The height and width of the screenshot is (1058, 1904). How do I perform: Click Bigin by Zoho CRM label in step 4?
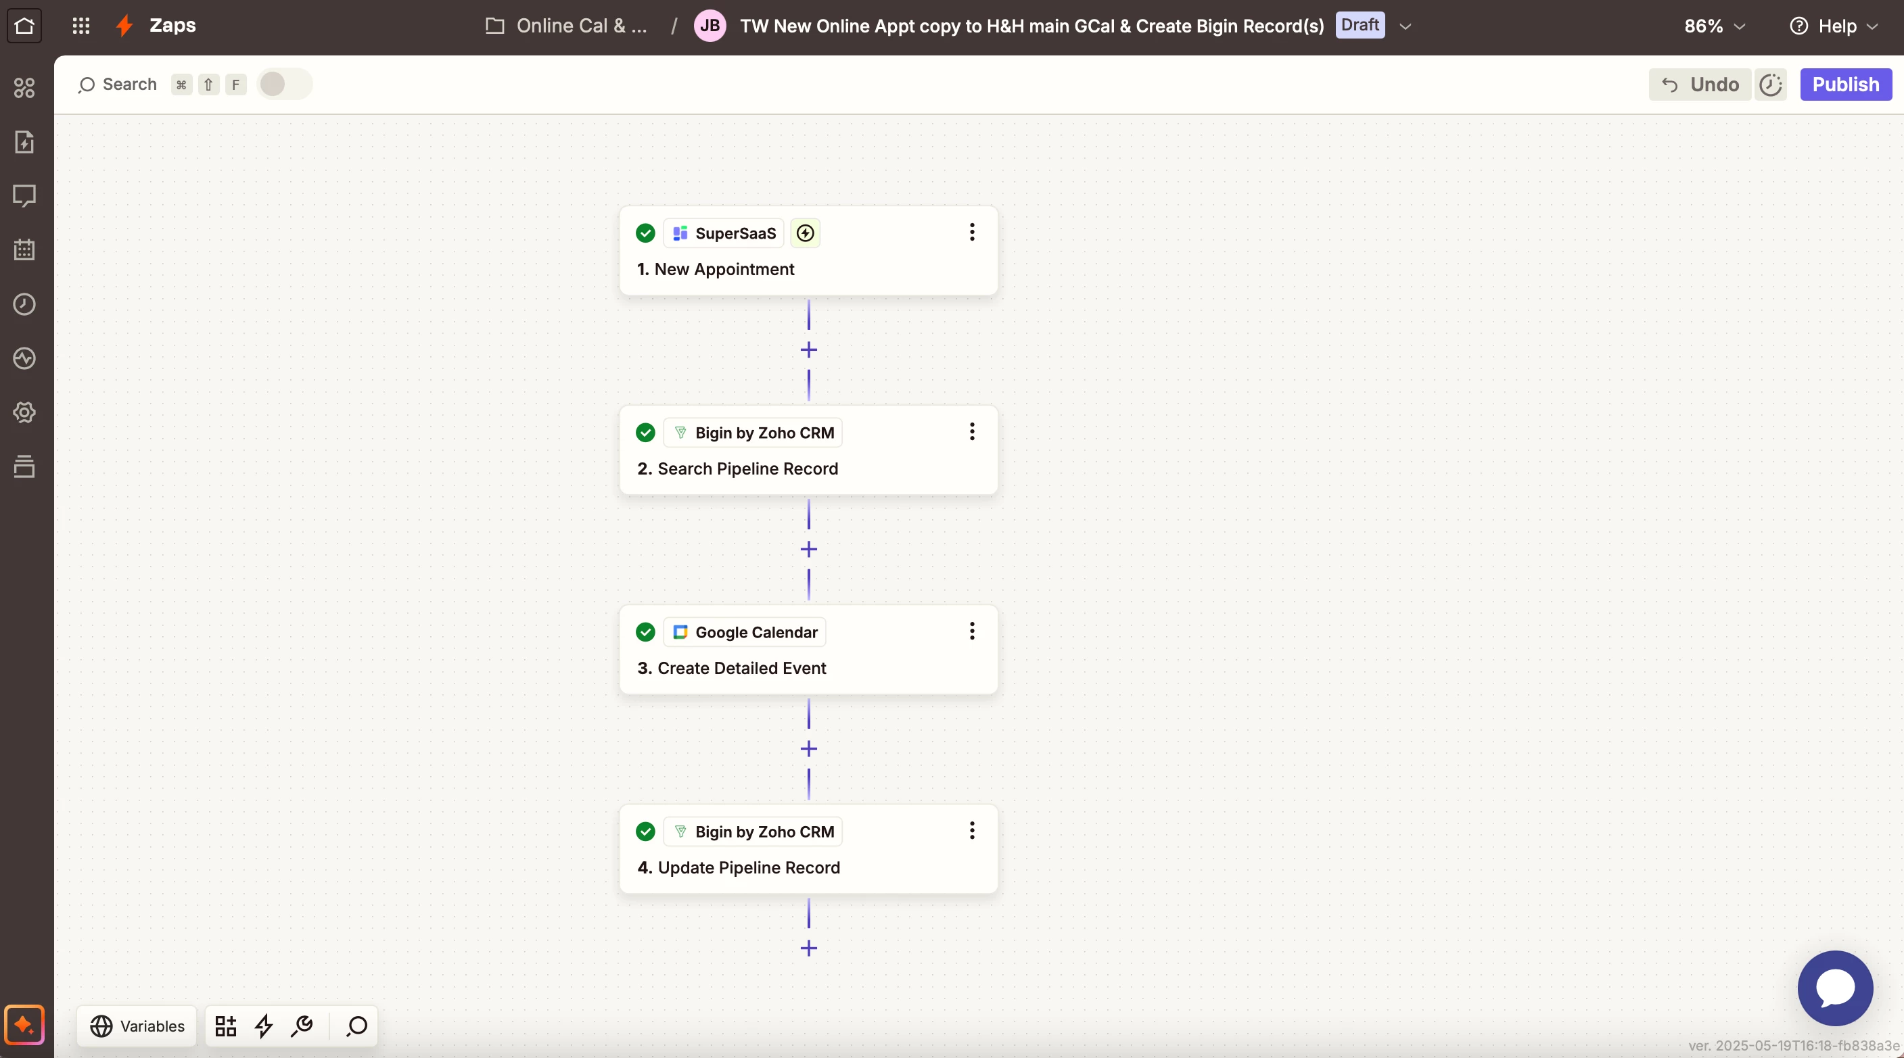click(x=752, y=832)
